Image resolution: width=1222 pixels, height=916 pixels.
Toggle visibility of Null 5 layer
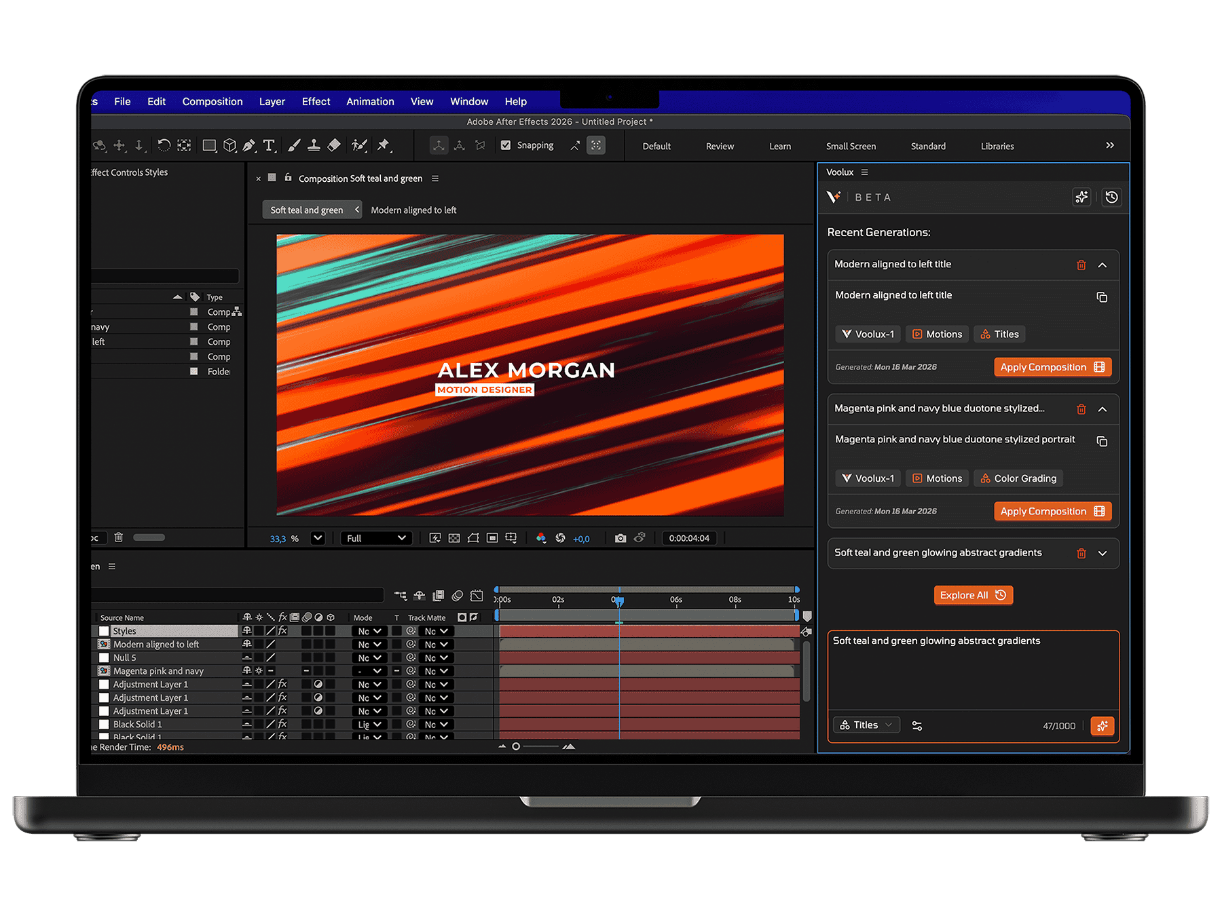104,657
